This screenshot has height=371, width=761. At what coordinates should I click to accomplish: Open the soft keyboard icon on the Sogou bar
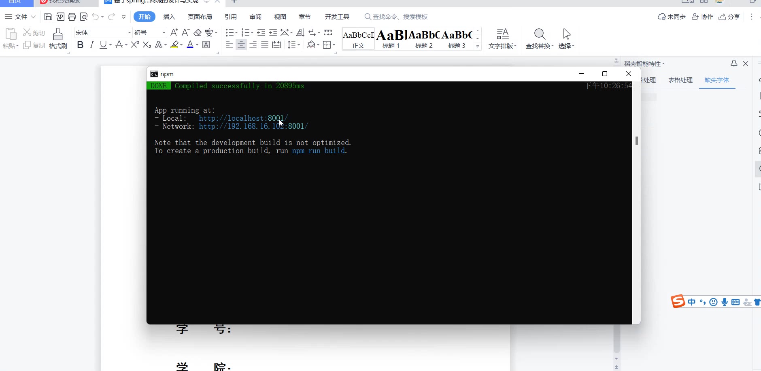click(735, 302)
